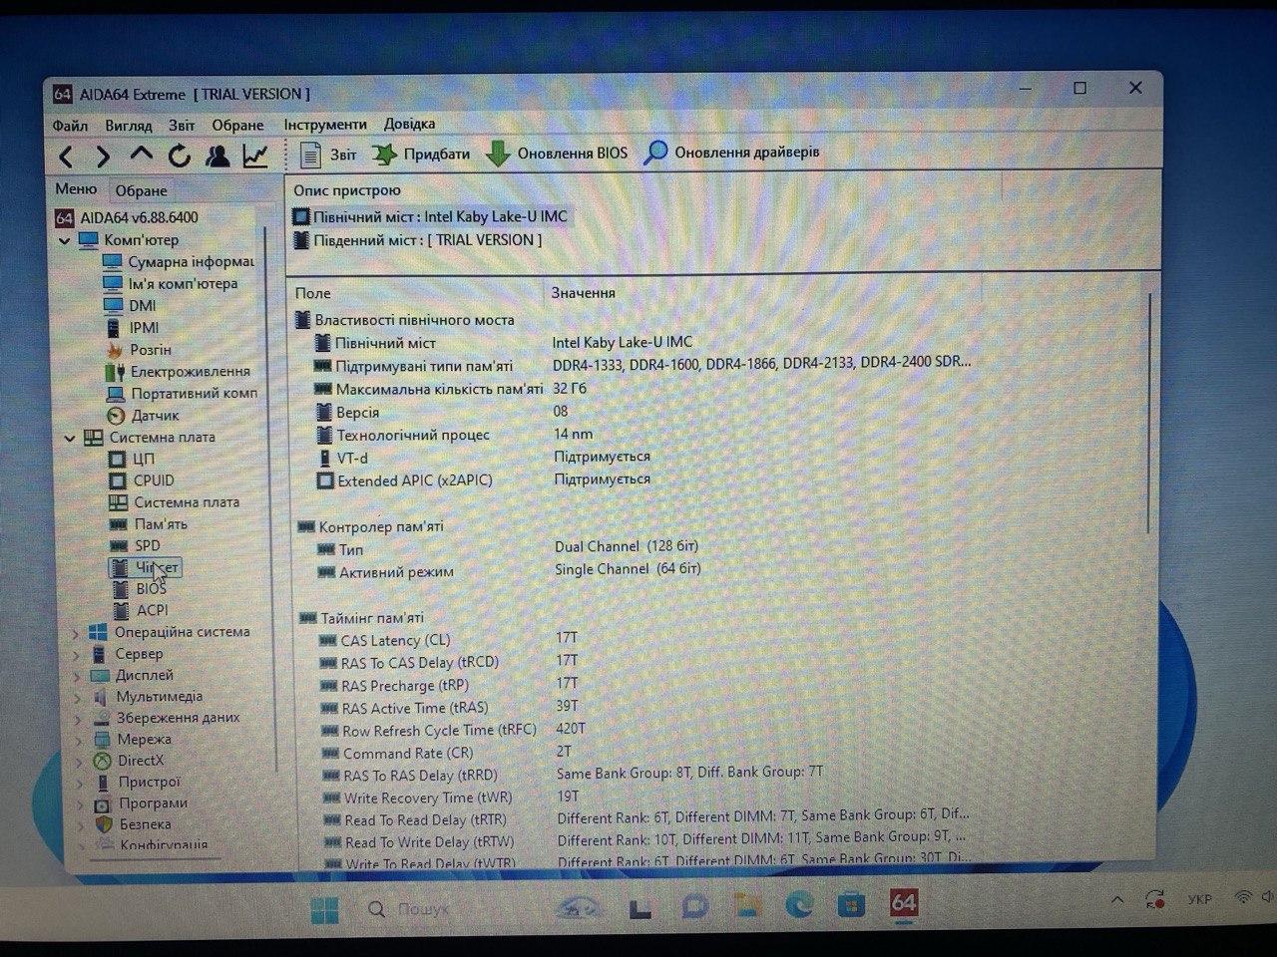Go forward with the right arrow toolbar icon

(x=103, y=156)
